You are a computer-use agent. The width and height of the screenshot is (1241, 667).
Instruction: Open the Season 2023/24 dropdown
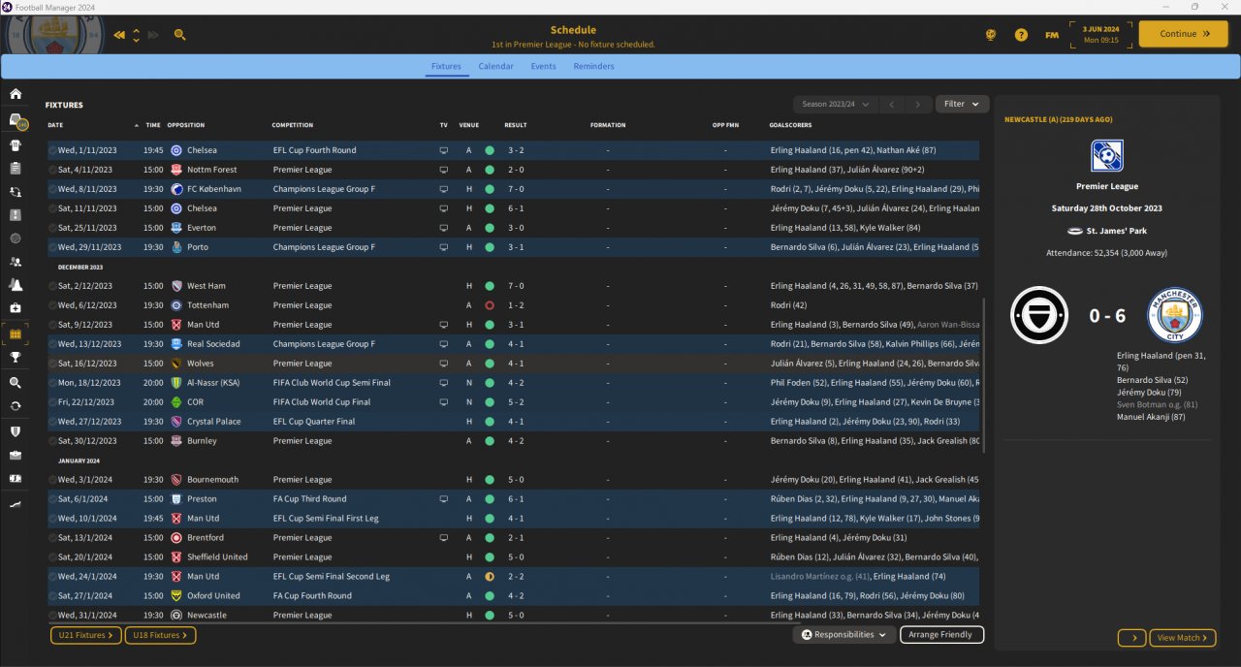pyautogui.click(x=836, y=104)
